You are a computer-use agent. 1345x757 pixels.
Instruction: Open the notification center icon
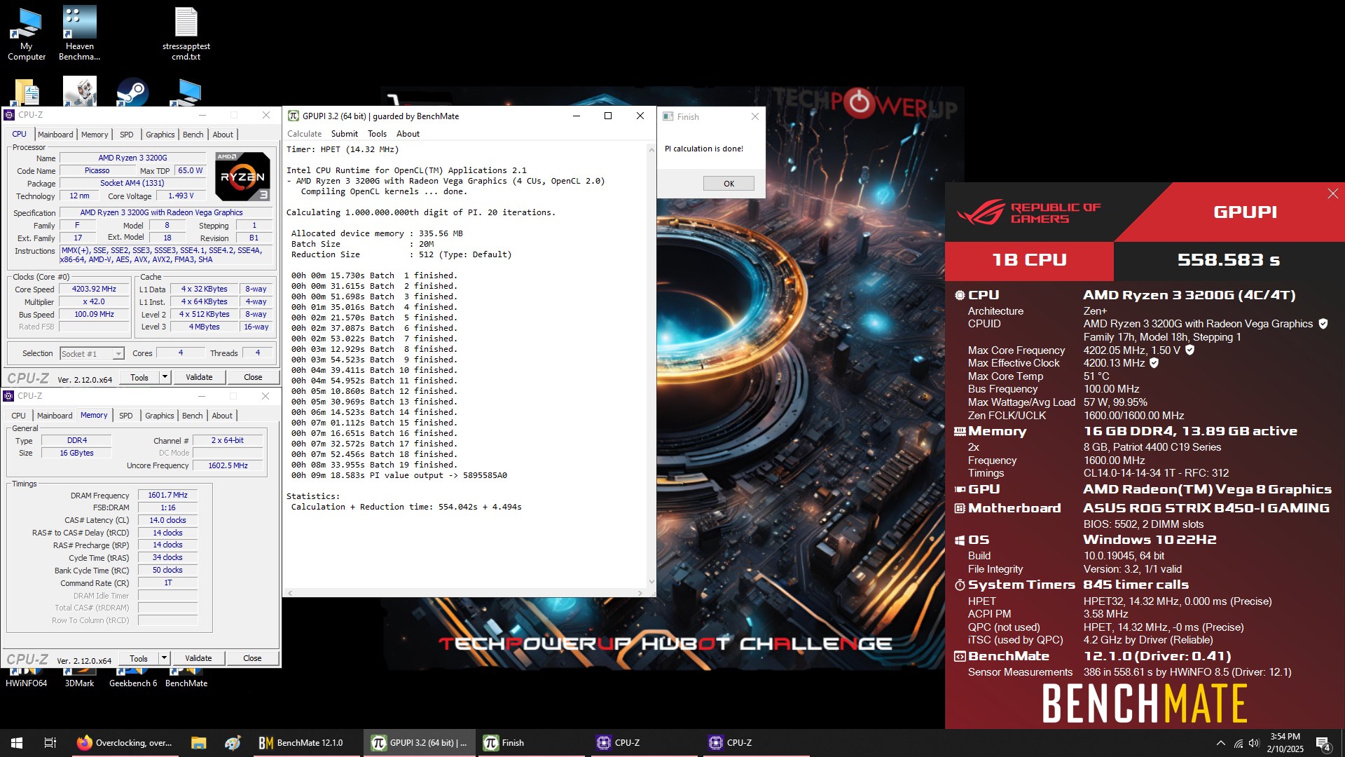[x=1323, y=744]
